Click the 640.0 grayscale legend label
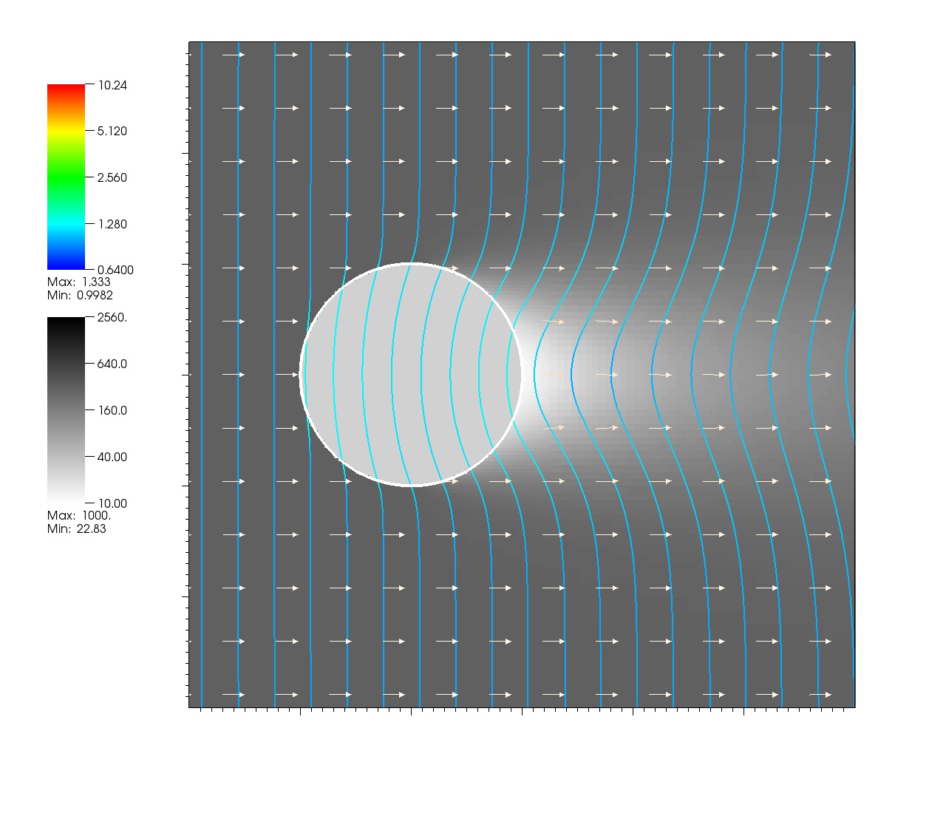The image size is (946, 833). point(112,364)
